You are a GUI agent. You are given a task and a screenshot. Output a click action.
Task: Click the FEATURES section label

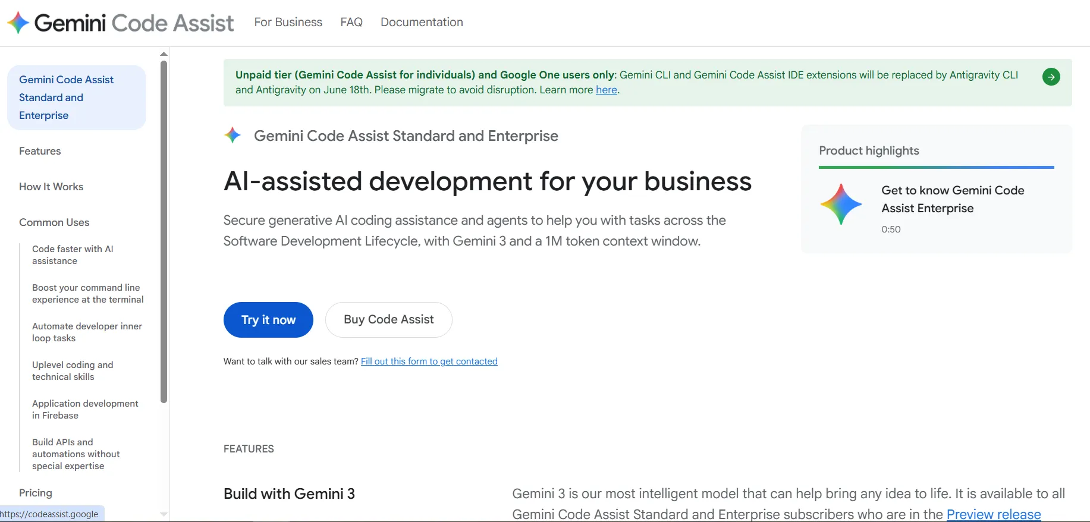coord(249,449)
